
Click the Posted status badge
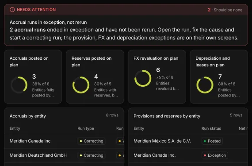212,141
